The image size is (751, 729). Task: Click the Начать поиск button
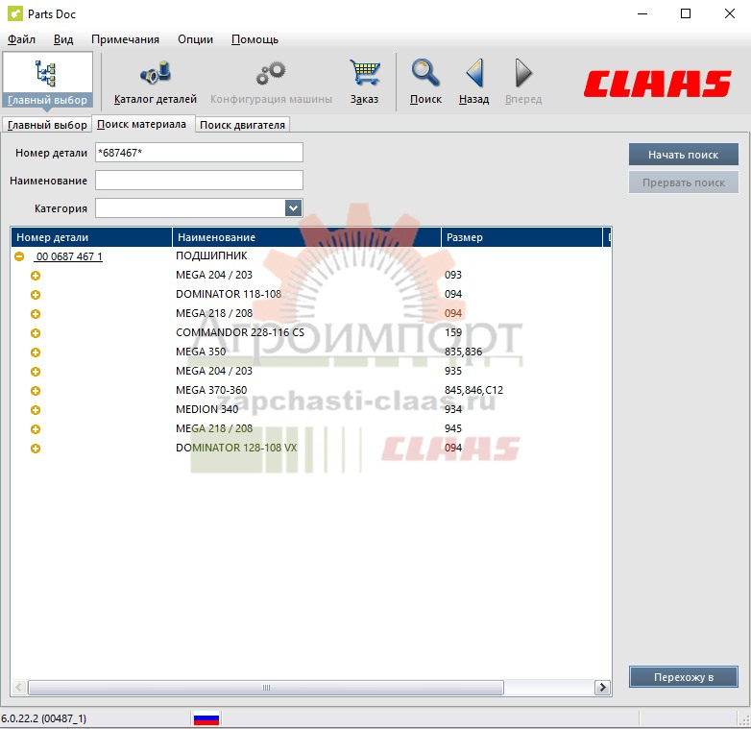(684, 155)
